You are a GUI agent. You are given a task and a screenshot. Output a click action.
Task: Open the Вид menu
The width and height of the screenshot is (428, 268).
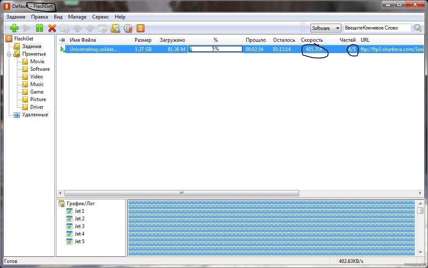pos(58,17)
